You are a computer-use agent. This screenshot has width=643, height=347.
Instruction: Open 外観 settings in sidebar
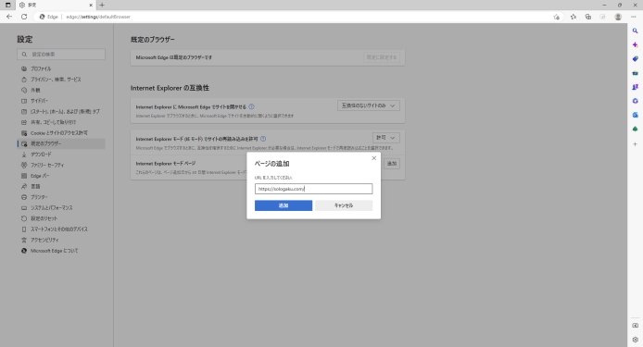[61, 90]
